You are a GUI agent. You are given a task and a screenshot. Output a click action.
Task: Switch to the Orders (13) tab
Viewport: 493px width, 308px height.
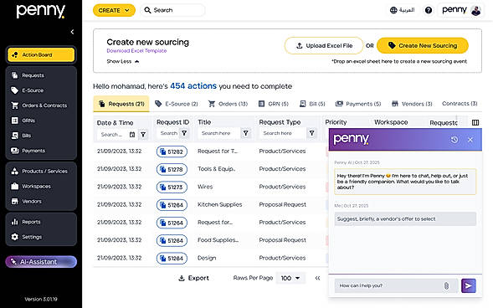(x=228, y=104)
